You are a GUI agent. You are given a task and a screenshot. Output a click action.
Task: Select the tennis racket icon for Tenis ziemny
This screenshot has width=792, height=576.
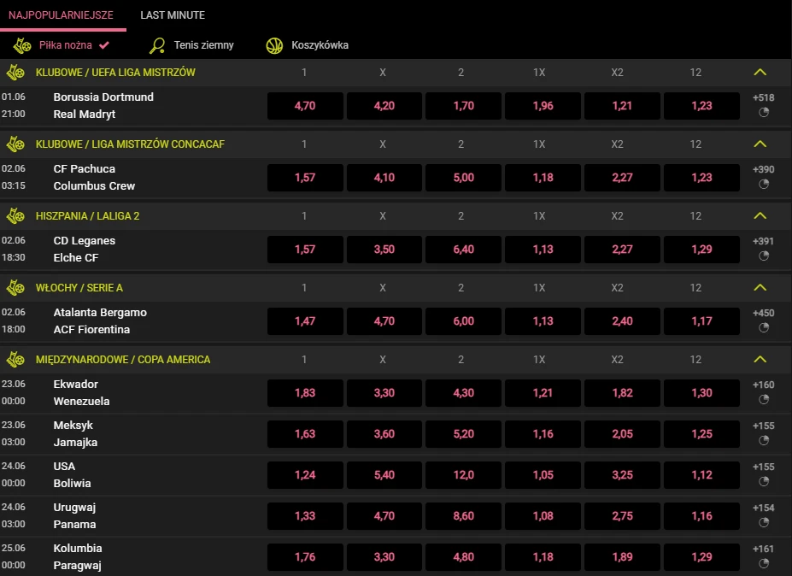157,45
